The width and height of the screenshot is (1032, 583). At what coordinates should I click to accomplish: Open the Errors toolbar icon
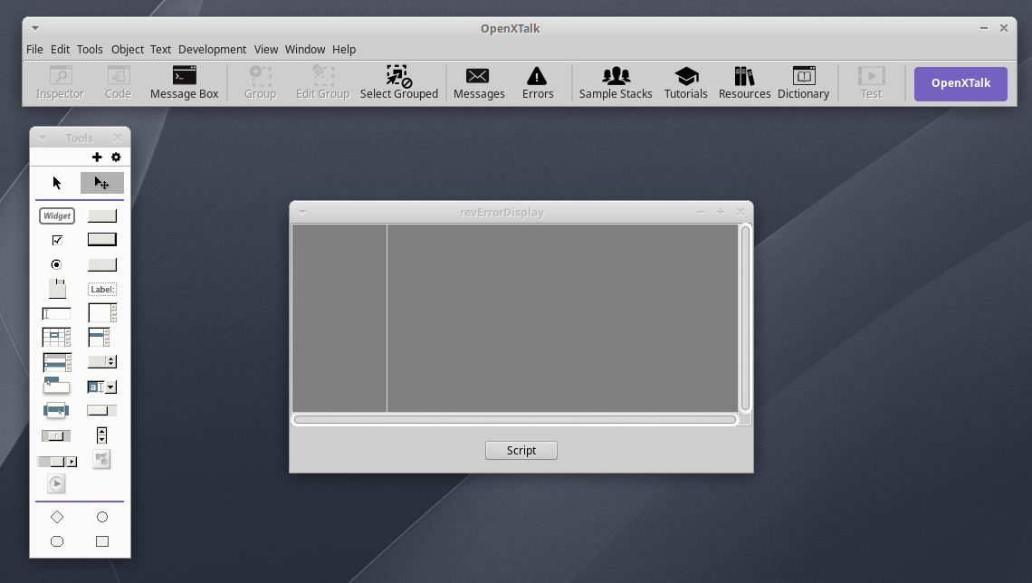(x=538, y=83)
